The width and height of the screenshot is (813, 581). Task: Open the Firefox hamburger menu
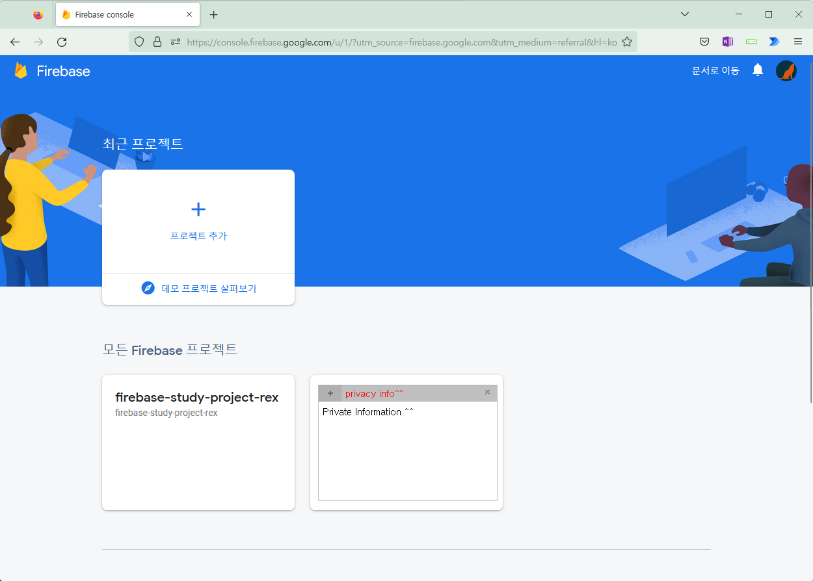(798, 42)
